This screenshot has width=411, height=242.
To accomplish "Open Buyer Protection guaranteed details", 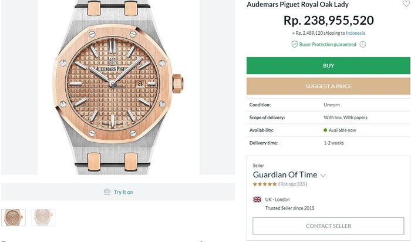I will (327, 44).
